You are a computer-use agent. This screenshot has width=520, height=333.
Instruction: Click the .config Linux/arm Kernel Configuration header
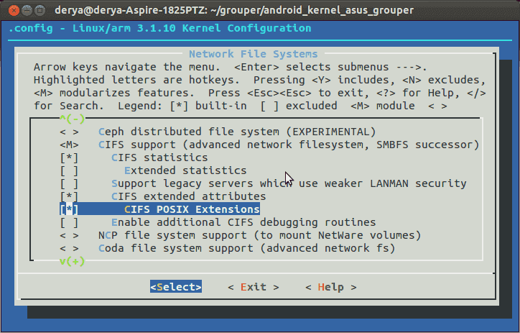point(160,28)
